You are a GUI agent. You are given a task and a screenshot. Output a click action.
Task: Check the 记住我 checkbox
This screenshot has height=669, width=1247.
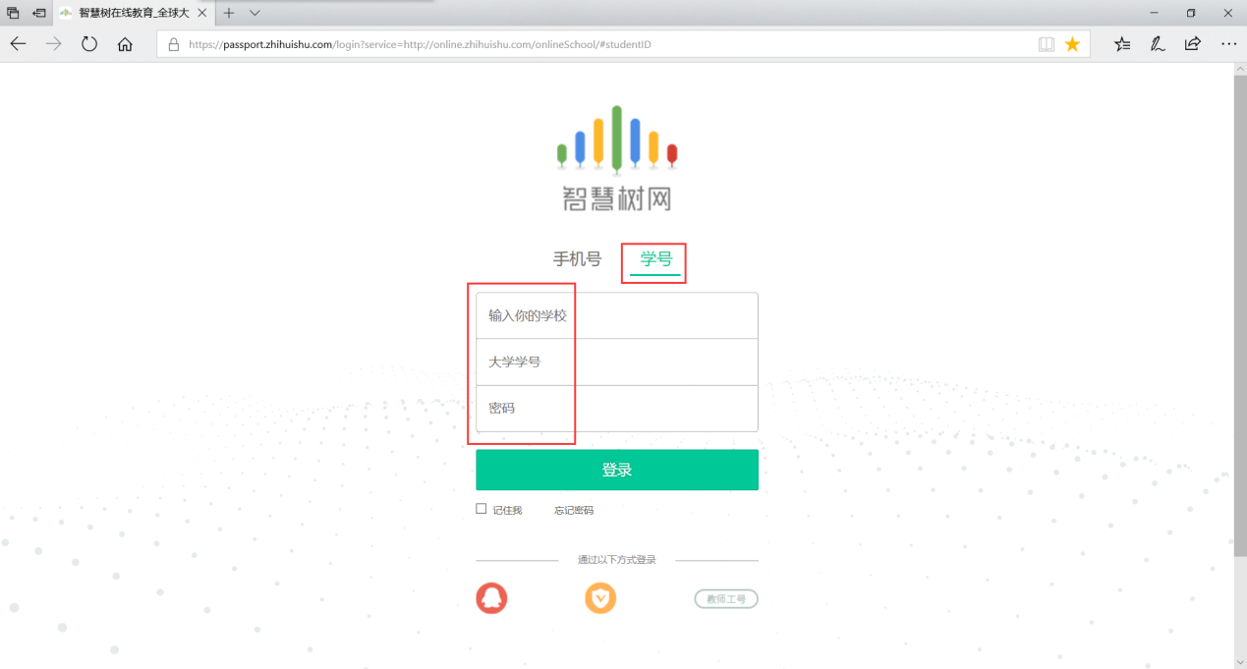click(482, 509)
